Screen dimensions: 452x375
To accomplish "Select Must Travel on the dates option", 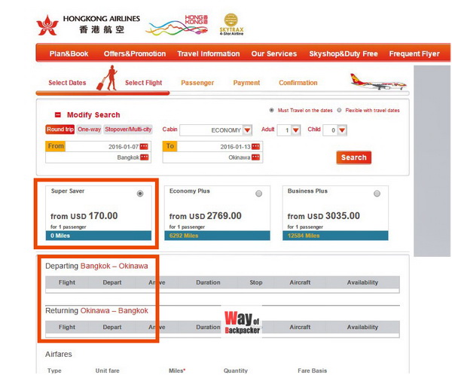I will (271, 110).
